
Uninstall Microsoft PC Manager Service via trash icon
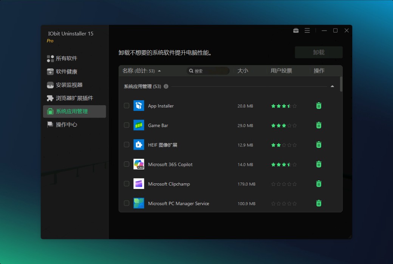(x=319, y=203)
